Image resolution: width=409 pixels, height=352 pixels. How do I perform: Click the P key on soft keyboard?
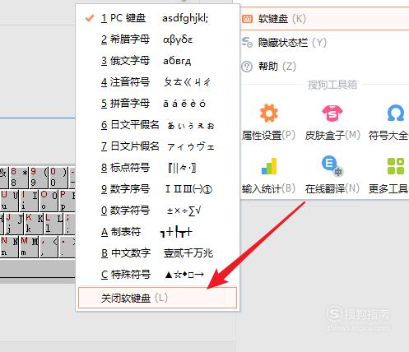click(x=67, y=201)
